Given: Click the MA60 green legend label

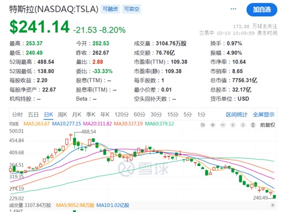Looking at the screenshot, I should click(160, 124).
